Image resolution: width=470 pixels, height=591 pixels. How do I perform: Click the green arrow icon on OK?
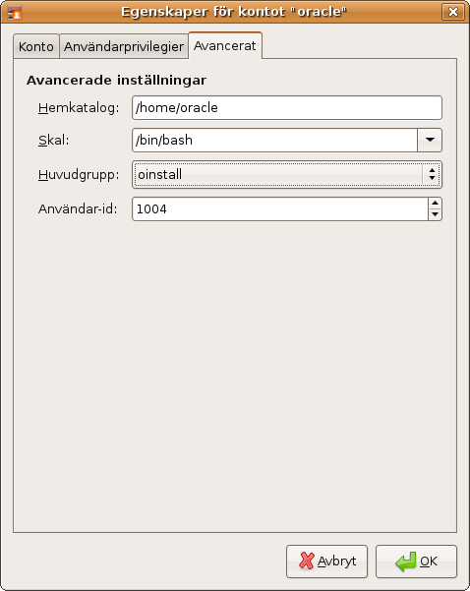pyautogui.click(x=405, y=561)
